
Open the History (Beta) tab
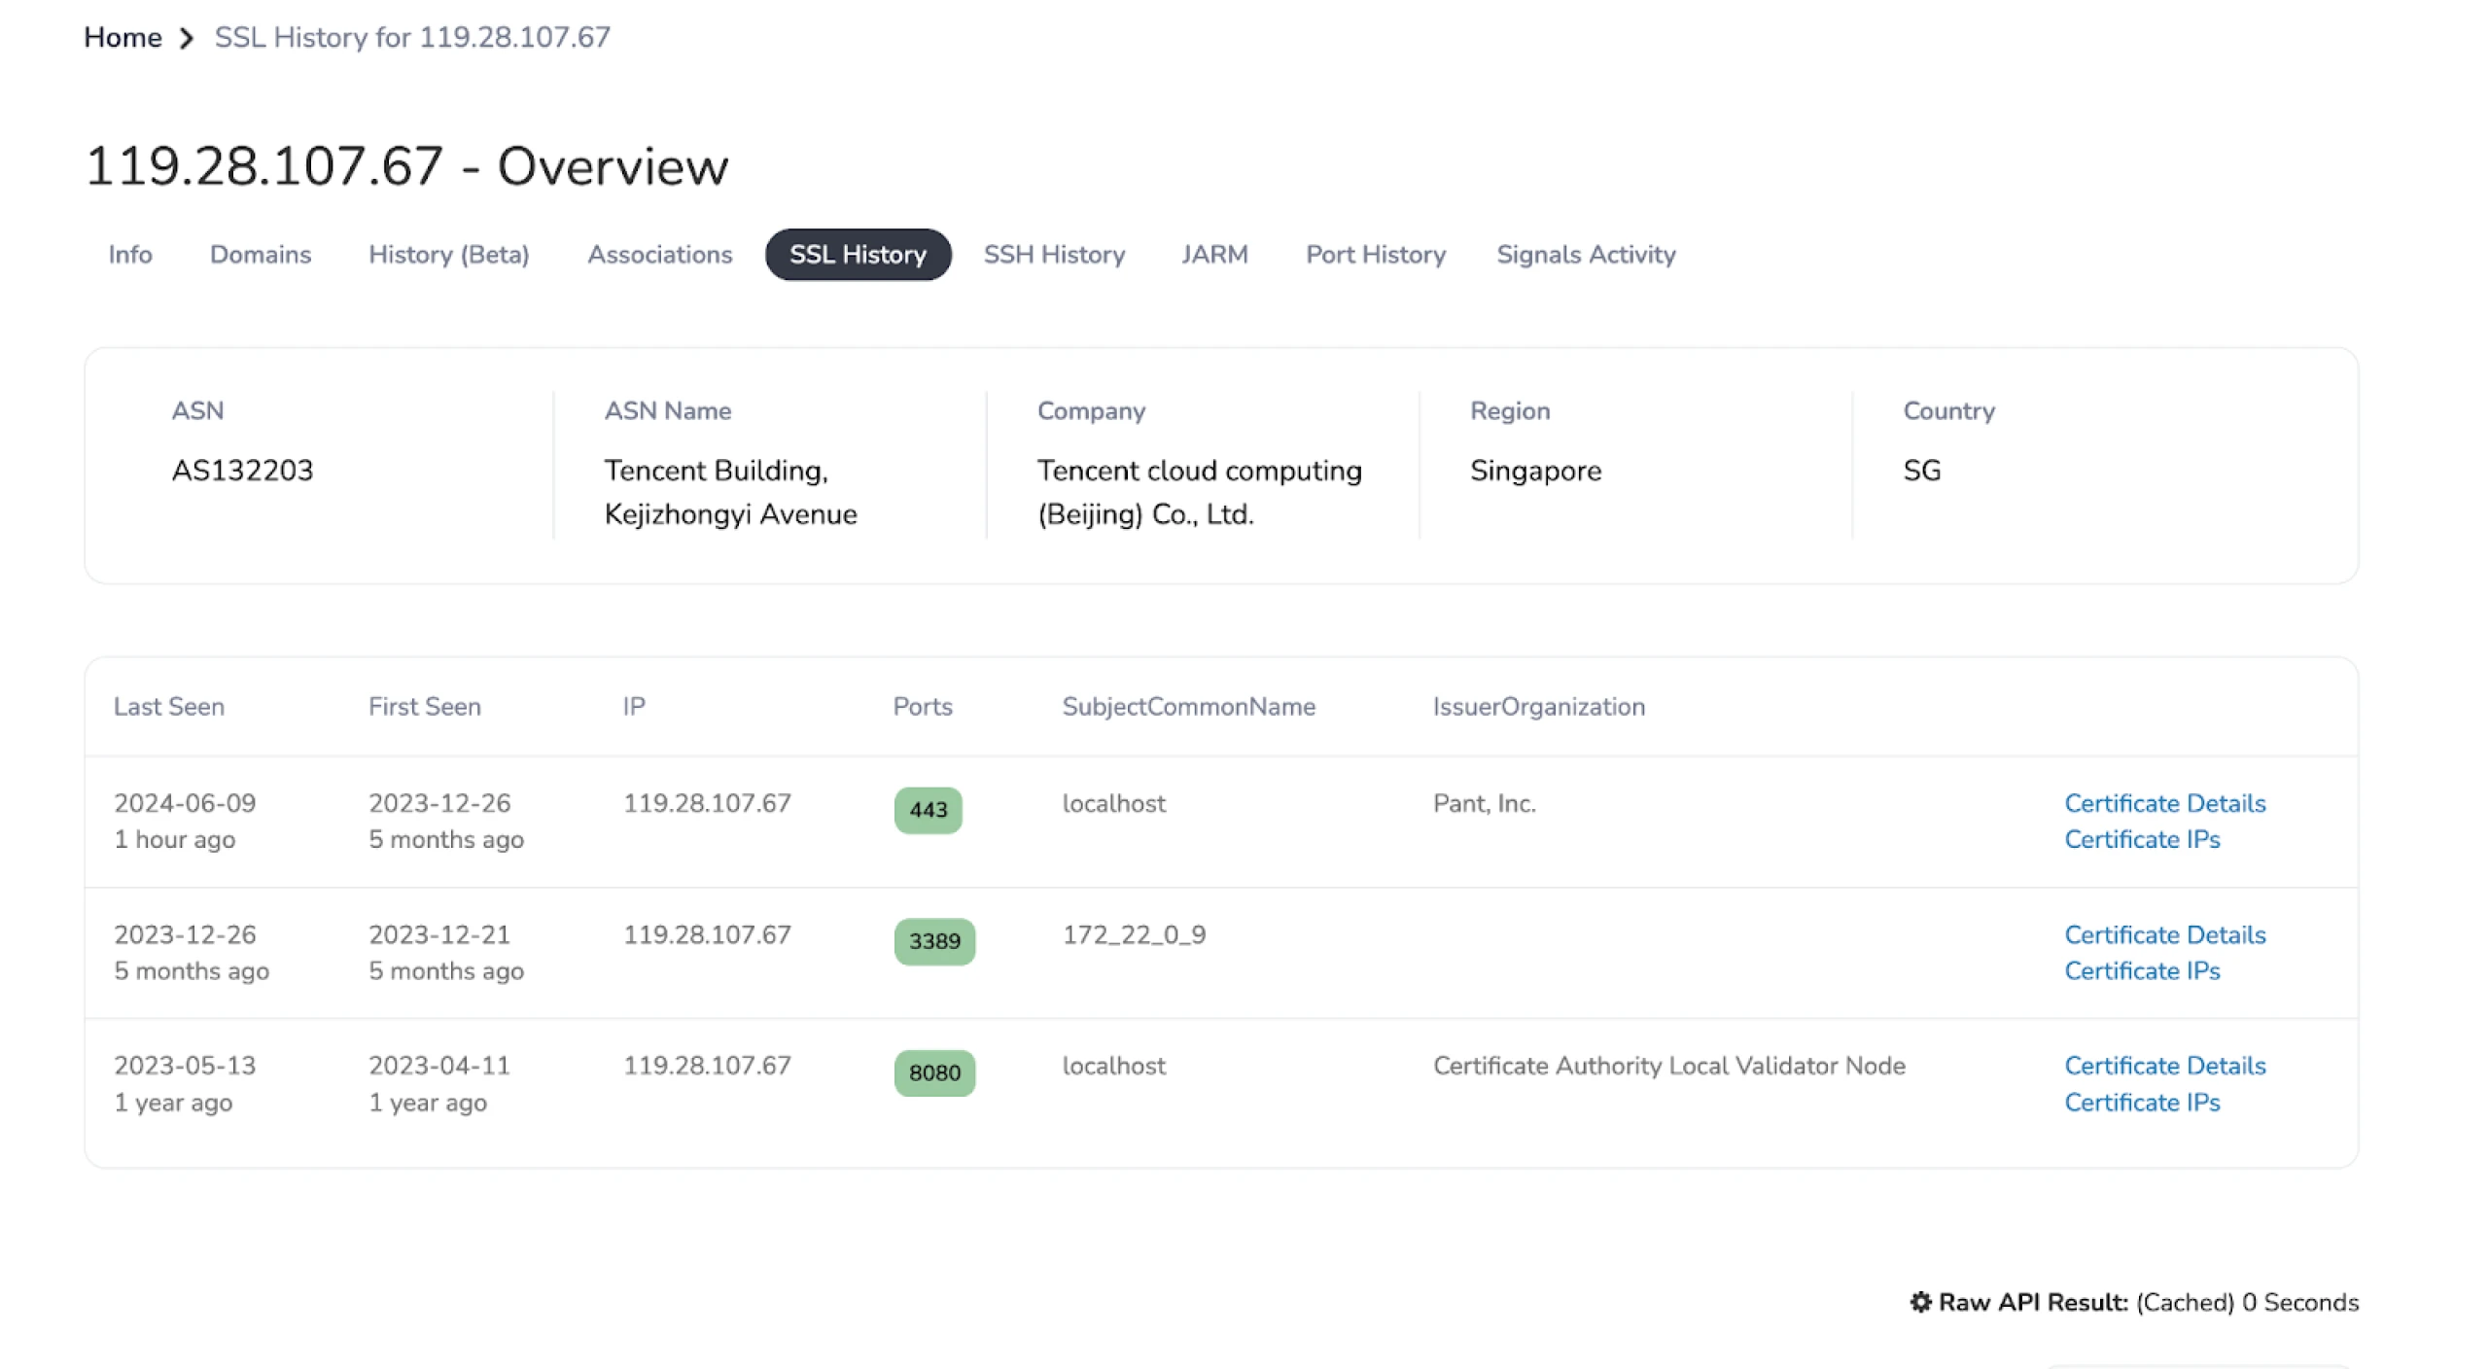pyautogui.click(x=449, y=255)
